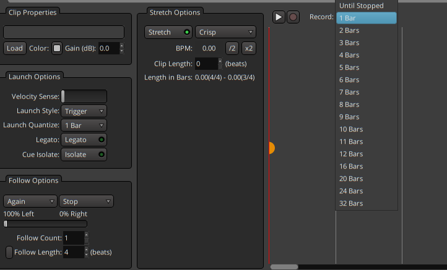Increase Gain with the up arrow
The height and width of the screenshot is (270, 447).
122,46
